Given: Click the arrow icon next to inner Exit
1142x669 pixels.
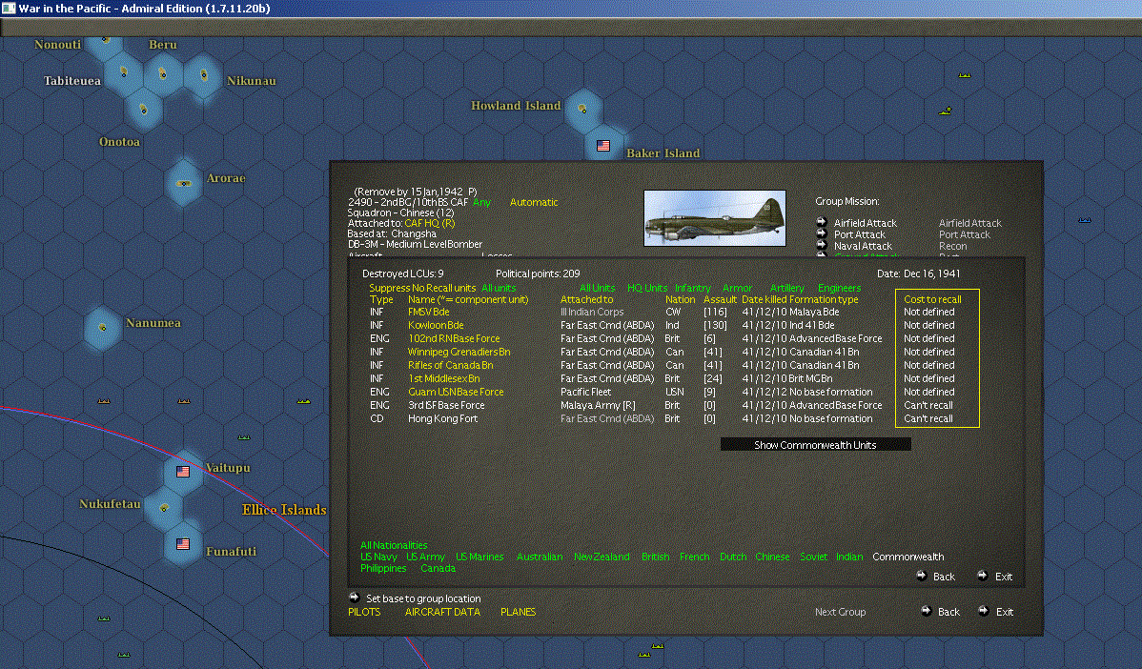Looking at the screenshot, I should (x=983, y=575).
